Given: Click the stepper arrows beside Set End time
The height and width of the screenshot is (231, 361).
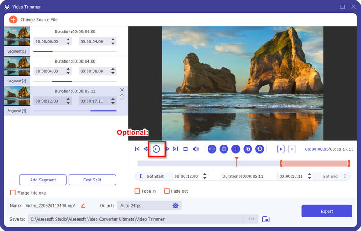Looking at the screenshot, I should point(310,177).
